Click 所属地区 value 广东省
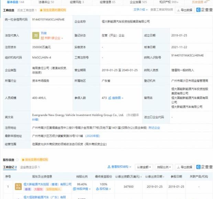Image resolution: width=213 pixels, height=199 pixels. click(106, 81)
